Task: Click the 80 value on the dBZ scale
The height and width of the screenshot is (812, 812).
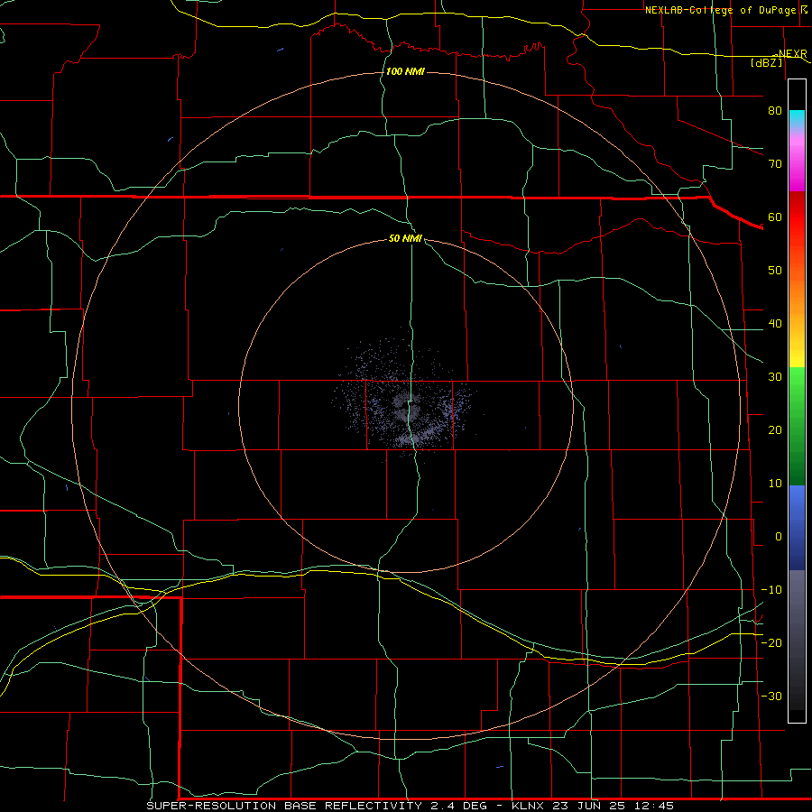Action: click(x=775, y=110)
